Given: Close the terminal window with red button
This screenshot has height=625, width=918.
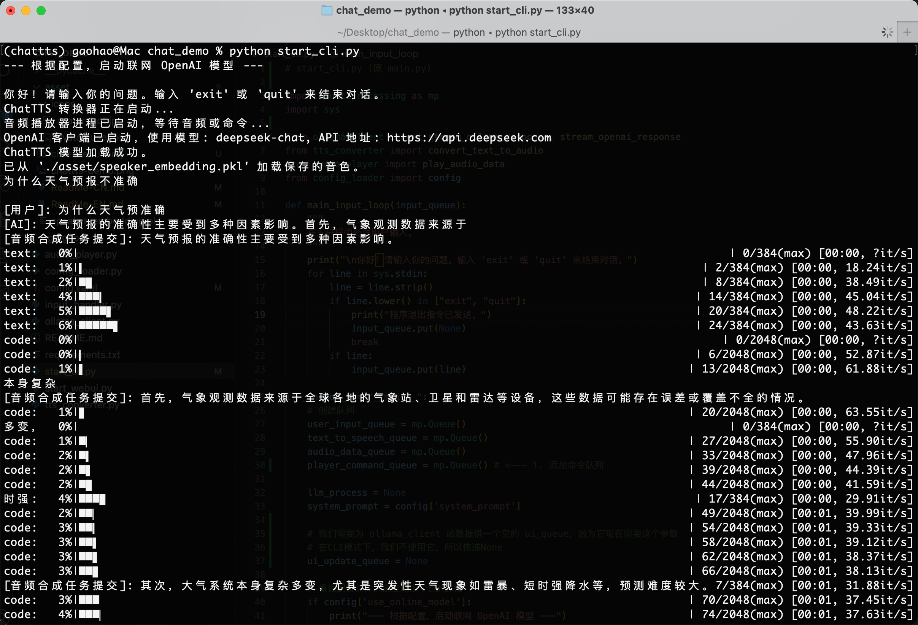Looking at the screenshot, I should tap(11, 11).
